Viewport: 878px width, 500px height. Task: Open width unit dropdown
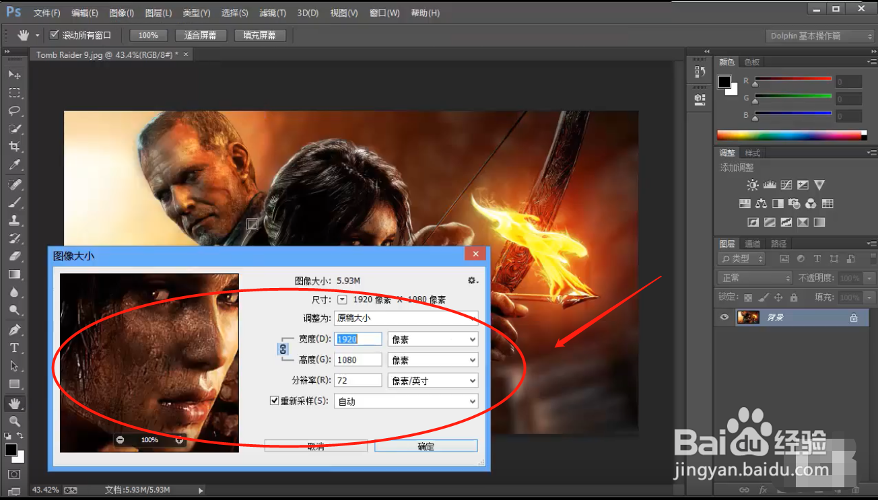pyautogui.click(x=433, y=339)
